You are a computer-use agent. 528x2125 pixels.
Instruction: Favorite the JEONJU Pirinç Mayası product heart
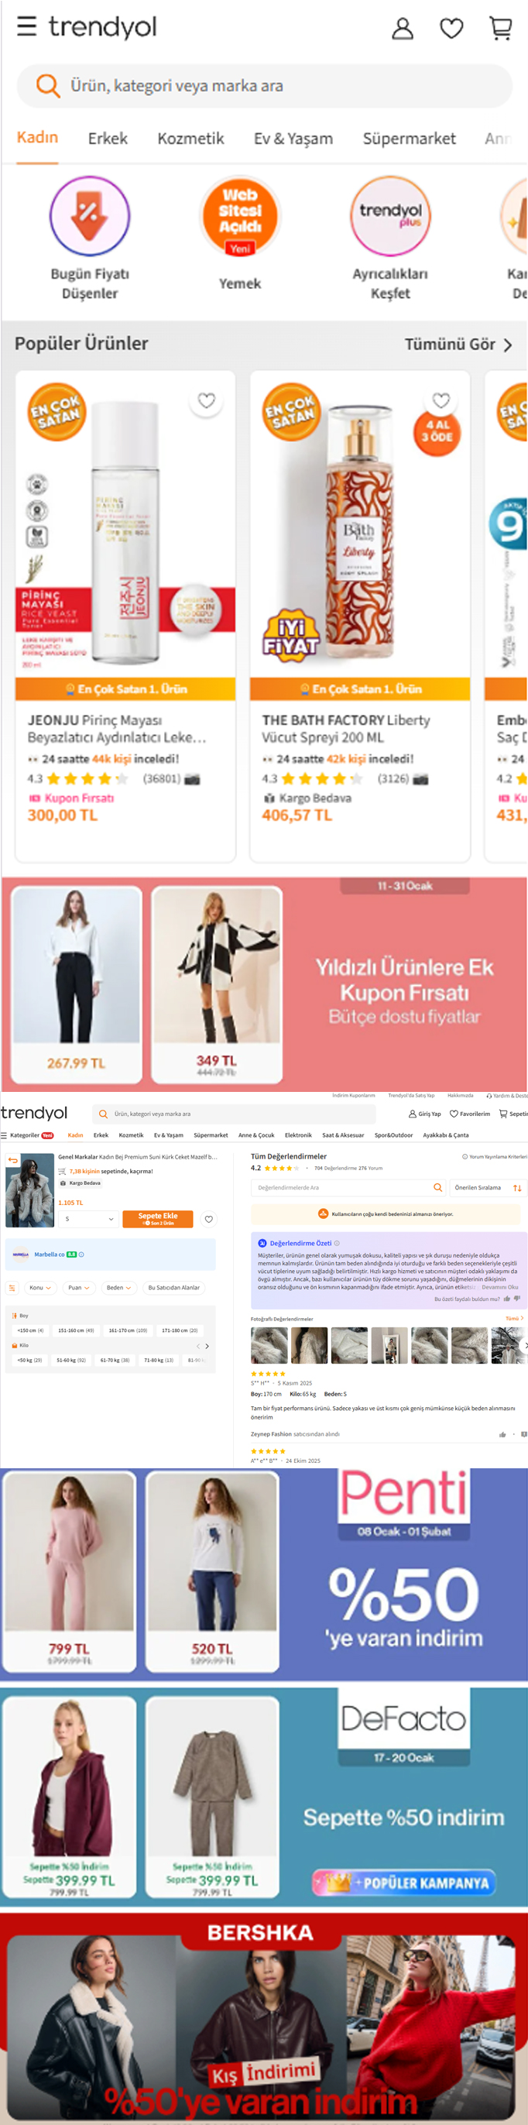click(x=206, y=400)
